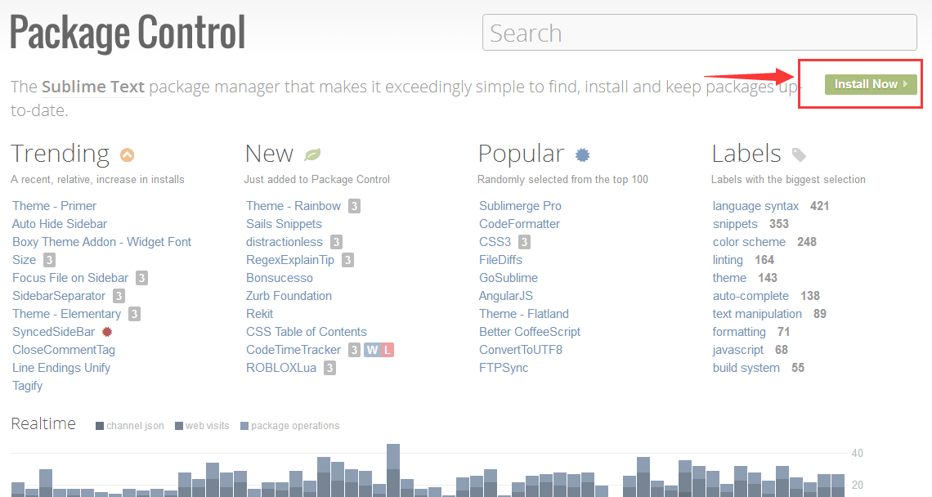Open the Auto Hide Sidebar package

tap(60, 223)
